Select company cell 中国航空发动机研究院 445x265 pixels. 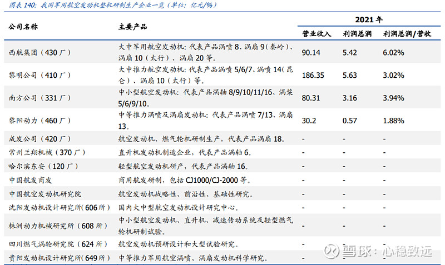[45, 194]
